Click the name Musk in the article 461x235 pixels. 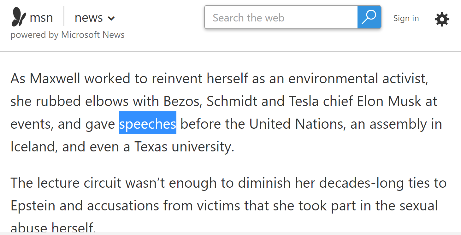pos(404,101)
